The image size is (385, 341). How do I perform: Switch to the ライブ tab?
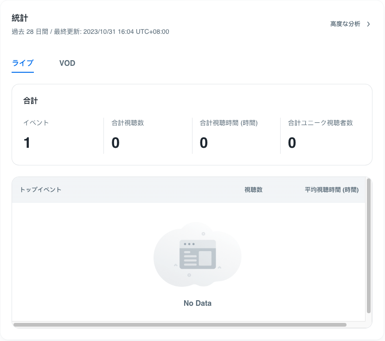click(23, 63)
